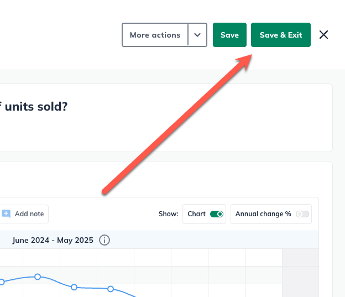The height and width of the screenshot is (297, 345).
Task: Click the Save & Exit button
Action: coord(281,35)
